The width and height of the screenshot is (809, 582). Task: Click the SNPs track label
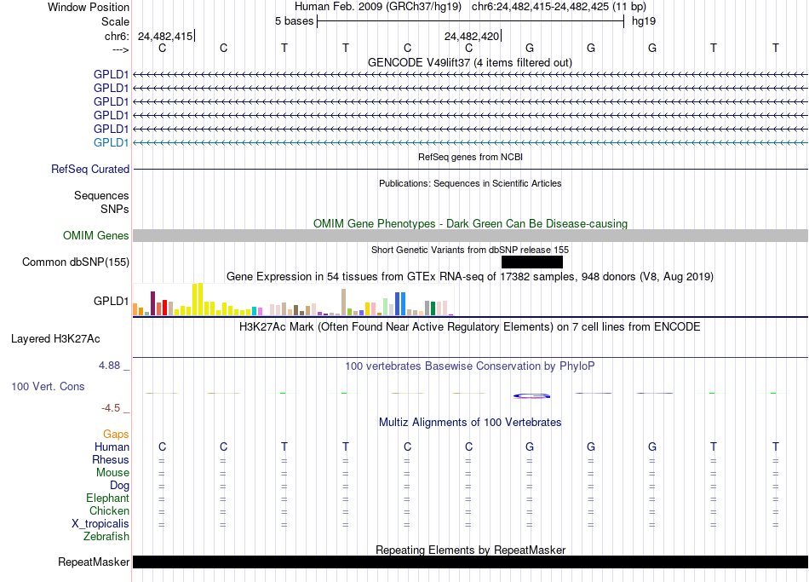pos(115,209)
